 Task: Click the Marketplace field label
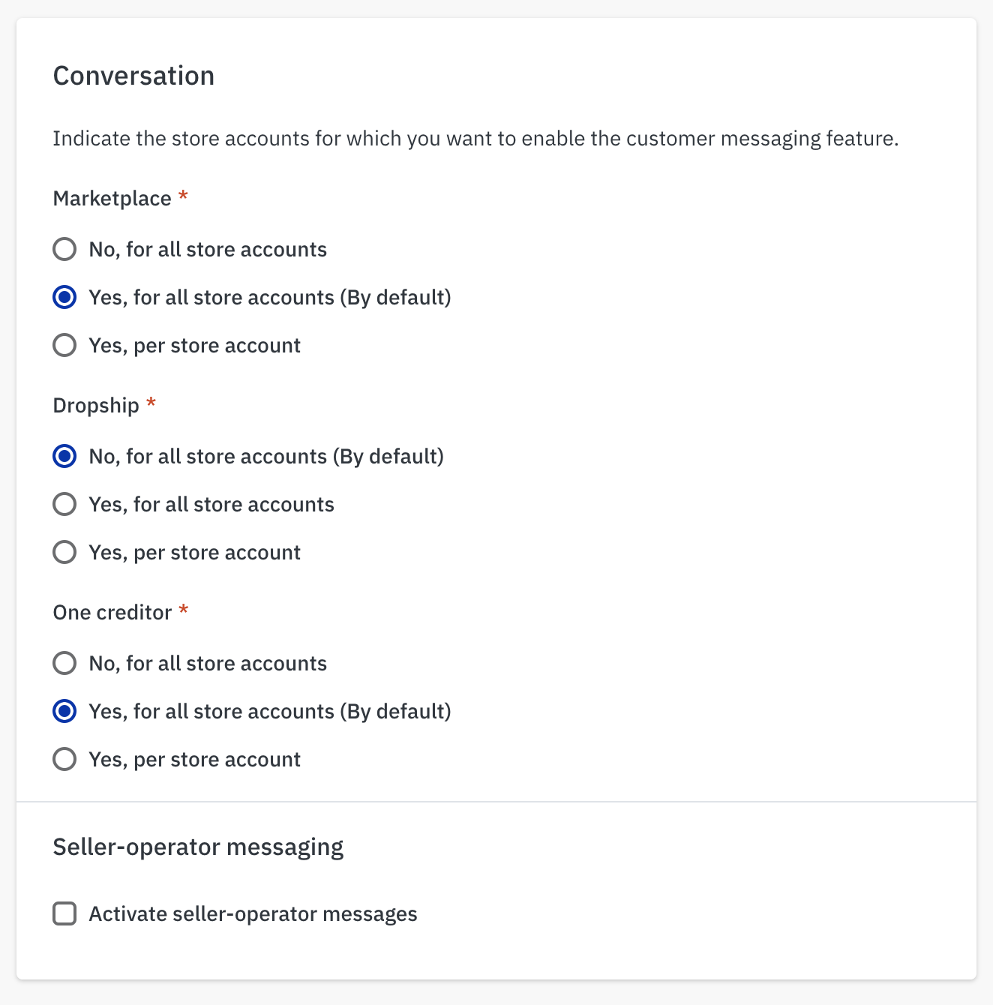tap(112, 199)
